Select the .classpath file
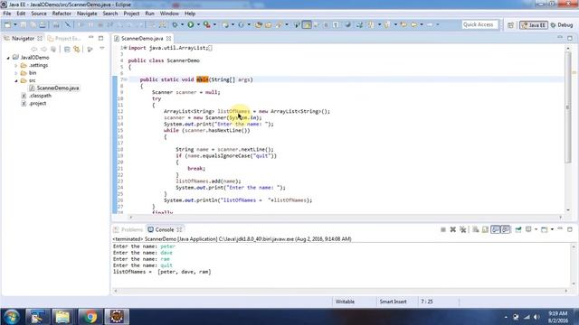The height and width of the screenshot is (325, 579). (36, 96)
